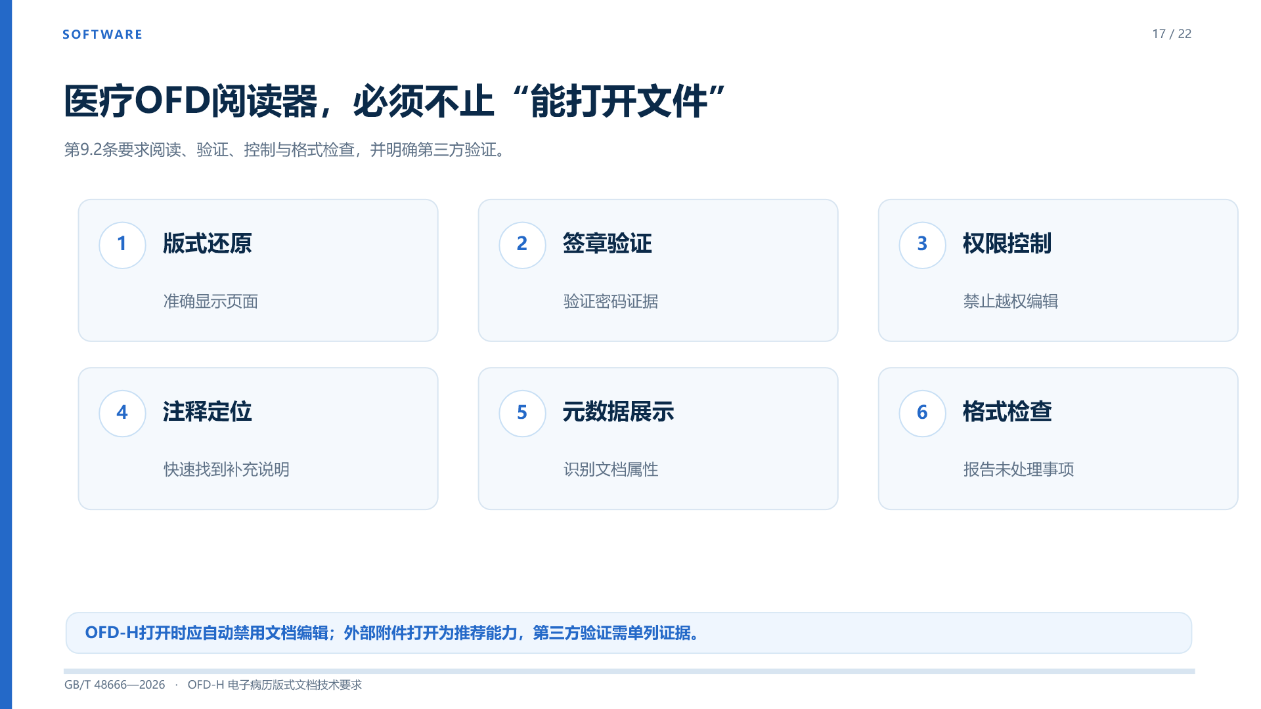Select the 版式还原 card heading
This screenshot has width=1261, height=709.
pos(208,244)
